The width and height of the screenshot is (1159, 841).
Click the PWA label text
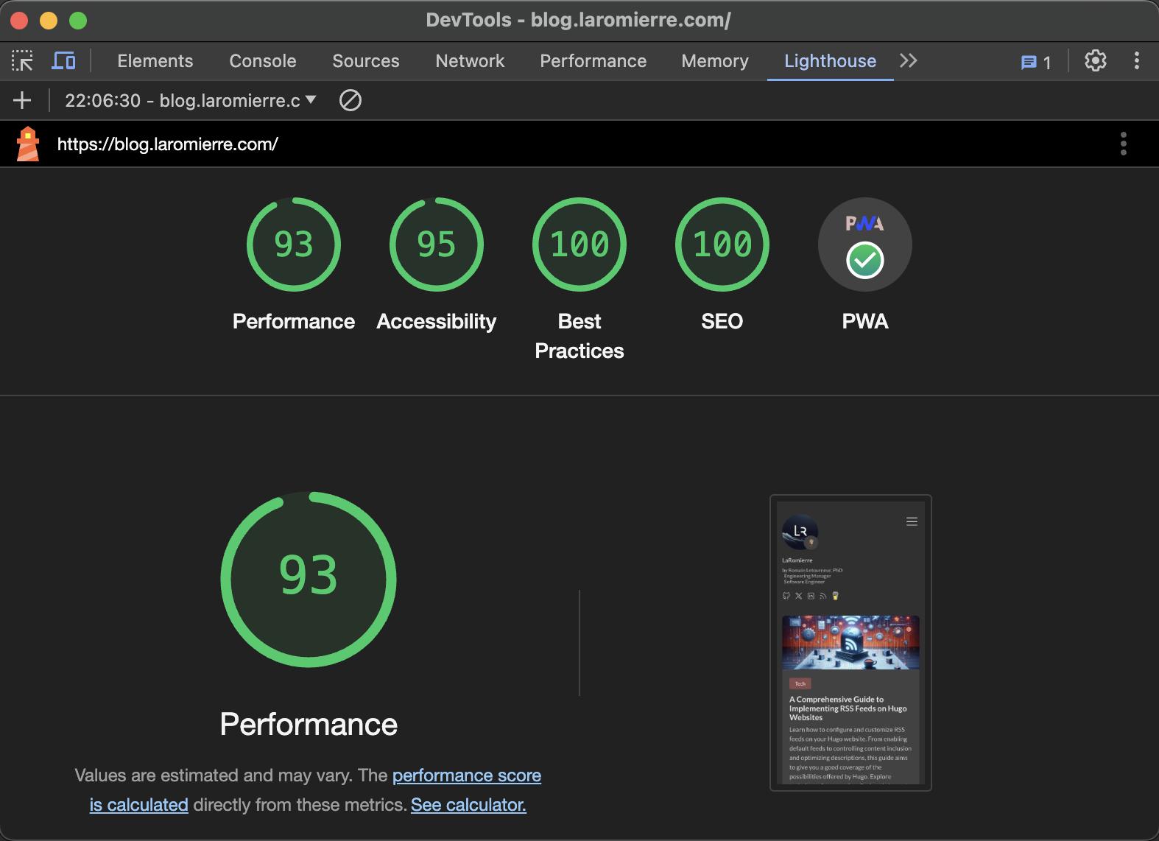pyautogui.click(x=865, y=321)
